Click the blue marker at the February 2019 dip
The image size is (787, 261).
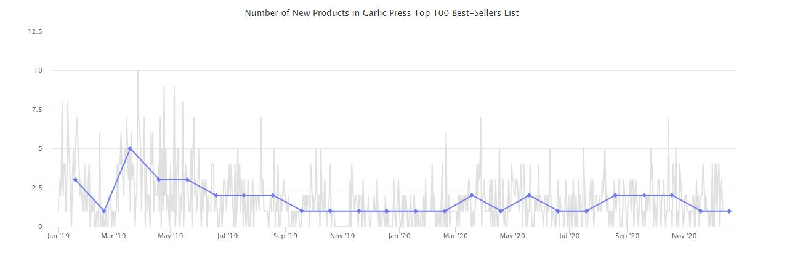pyautogui.click(x=104, y=211)
